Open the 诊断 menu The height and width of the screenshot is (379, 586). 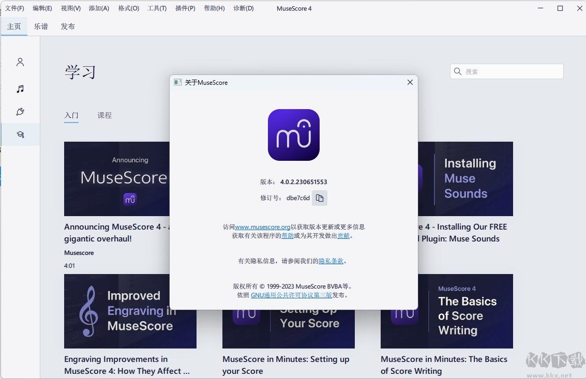pos(243,8)
